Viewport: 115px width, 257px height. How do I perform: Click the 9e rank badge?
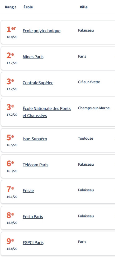coord(10,241)
